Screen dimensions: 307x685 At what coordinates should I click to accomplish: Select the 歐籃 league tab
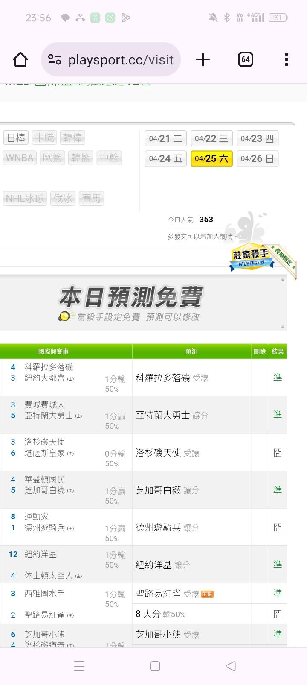point(52,158)
